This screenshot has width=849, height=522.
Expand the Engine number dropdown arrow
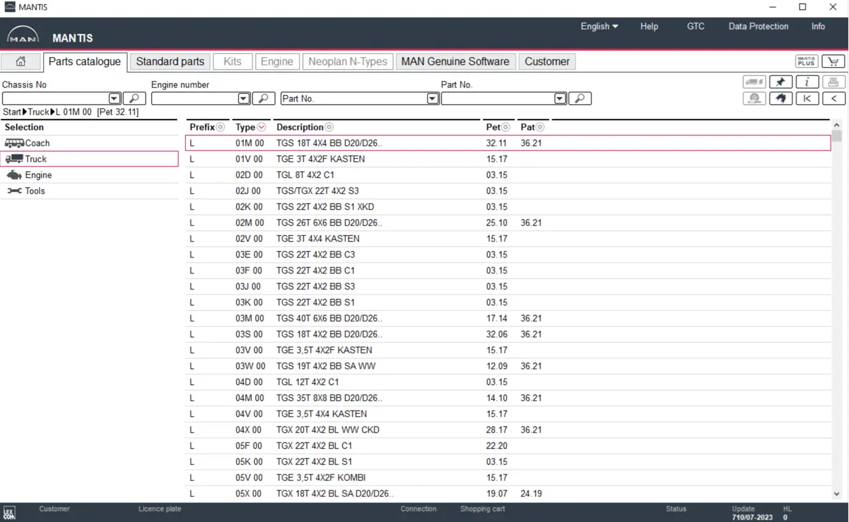(x=244, y=98)
